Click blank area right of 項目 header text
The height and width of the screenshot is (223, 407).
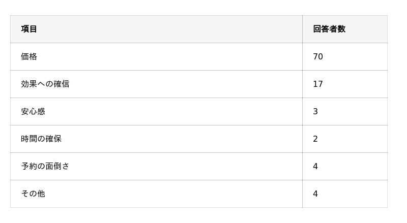[x=168, y=29]
